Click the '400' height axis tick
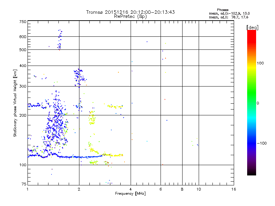This screenshot has width=275, height=206. click(23, 66)
